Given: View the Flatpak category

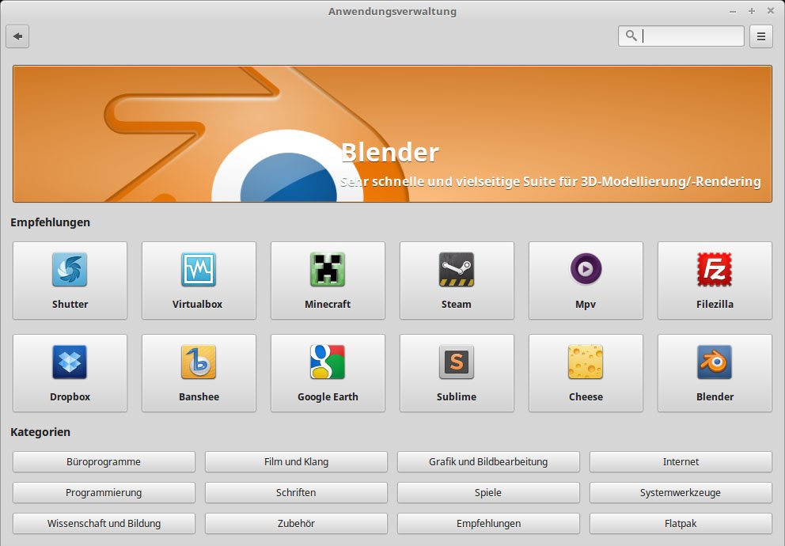Looking at the screenshot, I should (x=681, y=523).
